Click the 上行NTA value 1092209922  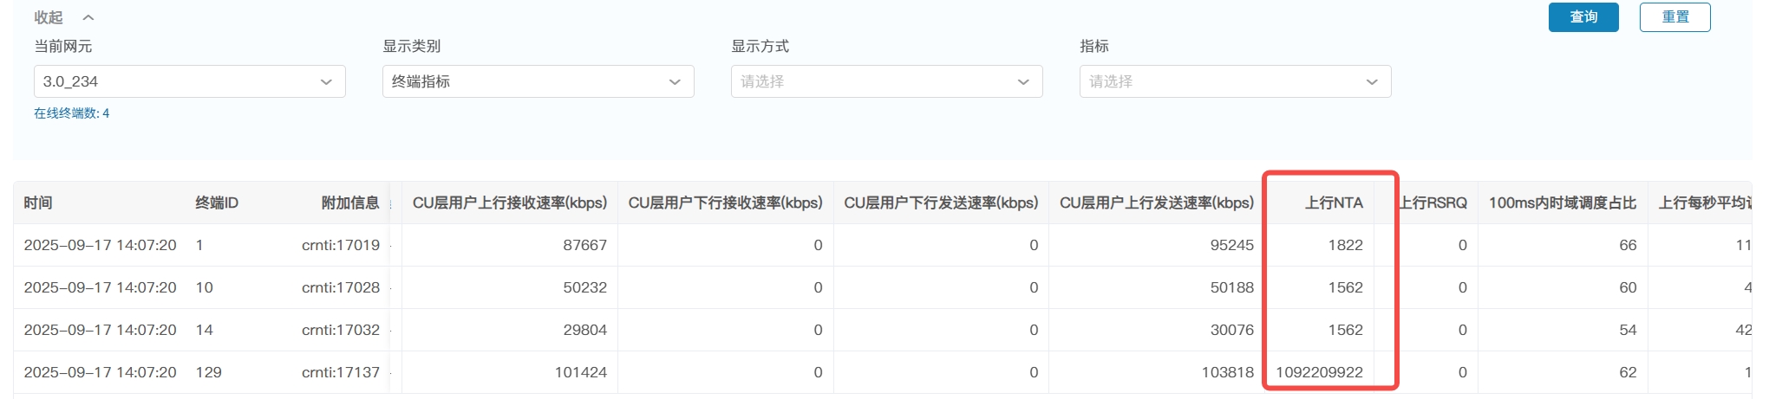(1319, 372)
